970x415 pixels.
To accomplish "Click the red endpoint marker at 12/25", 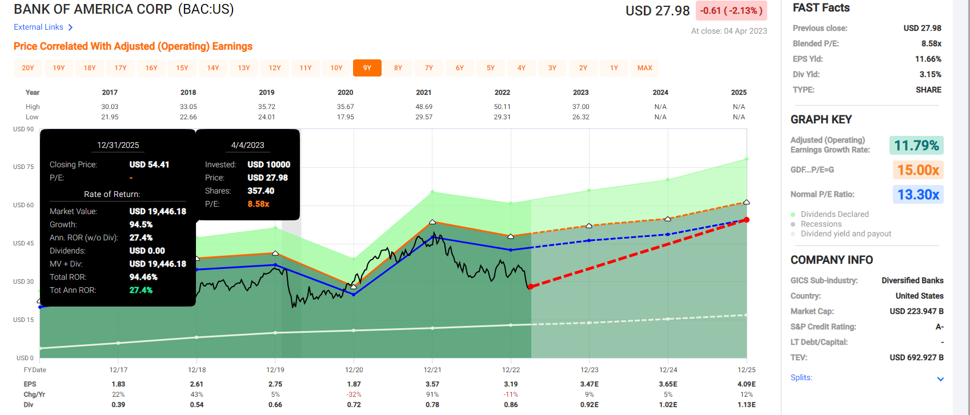I will (747, 220).
